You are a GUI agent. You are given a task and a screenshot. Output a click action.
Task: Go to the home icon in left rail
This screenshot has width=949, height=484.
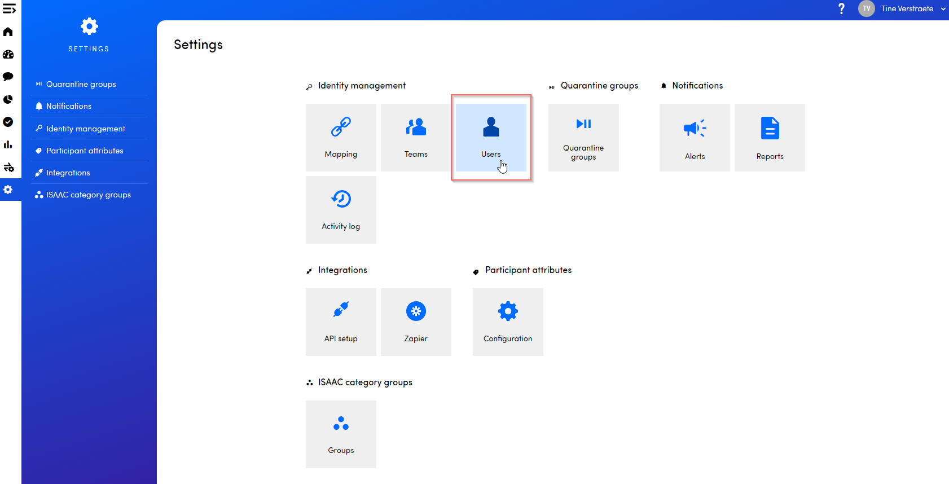[x=8, y=32]
